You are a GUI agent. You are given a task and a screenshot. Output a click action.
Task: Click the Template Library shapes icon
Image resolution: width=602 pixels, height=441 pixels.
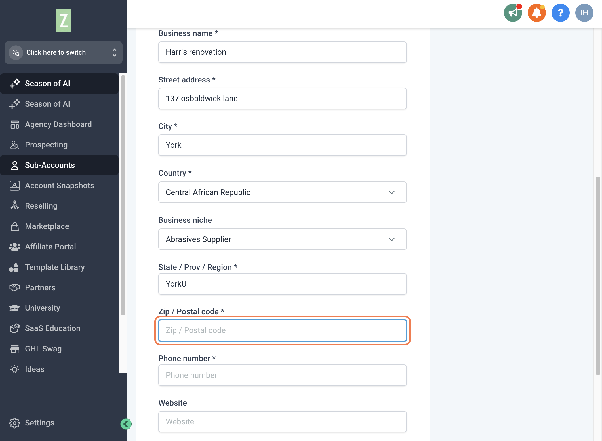tap(14, 267)
